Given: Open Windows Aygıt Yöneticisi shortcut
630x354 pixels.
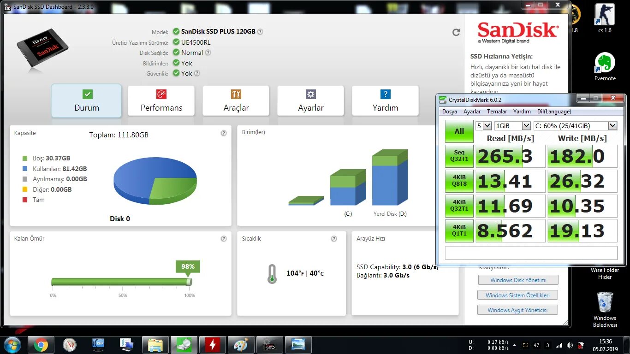Looking at the screenshot, I should (x=517, y=310).
